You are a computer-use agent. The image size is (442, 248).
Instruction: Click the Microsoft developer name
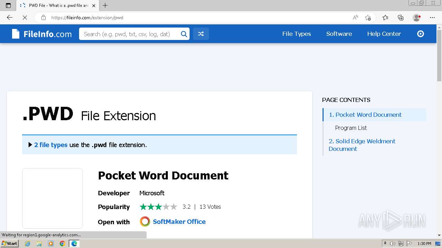click(152, 193)
